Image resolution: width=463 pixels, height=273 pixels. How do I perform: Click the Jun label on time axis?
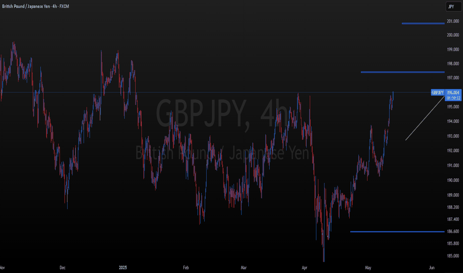pyautogui.click(x=432, y=268)
